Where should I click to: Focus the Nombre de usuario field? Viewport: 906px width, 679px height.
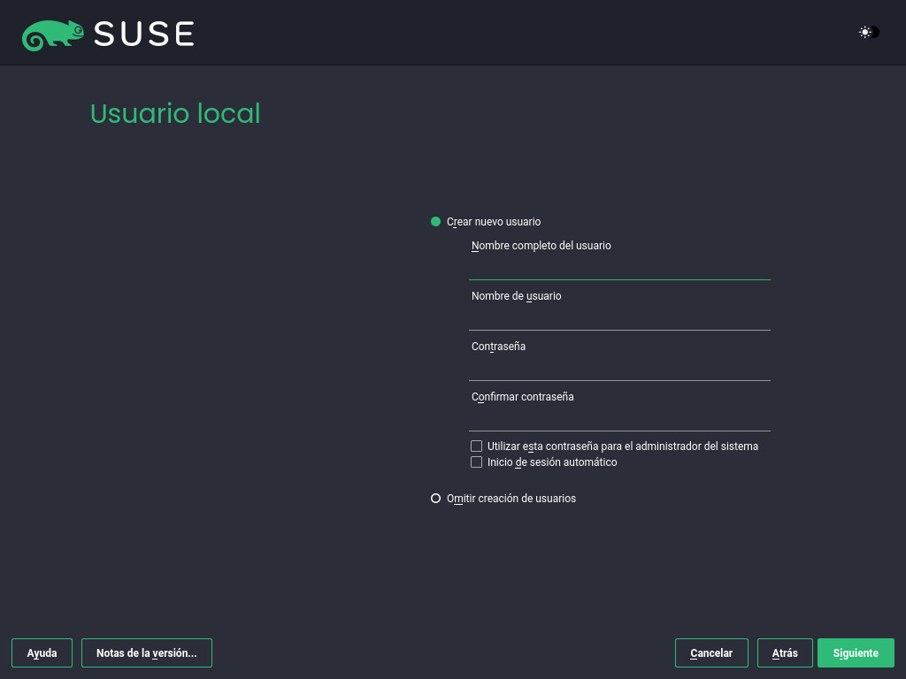pyautogui.click(x=619, y=318)
